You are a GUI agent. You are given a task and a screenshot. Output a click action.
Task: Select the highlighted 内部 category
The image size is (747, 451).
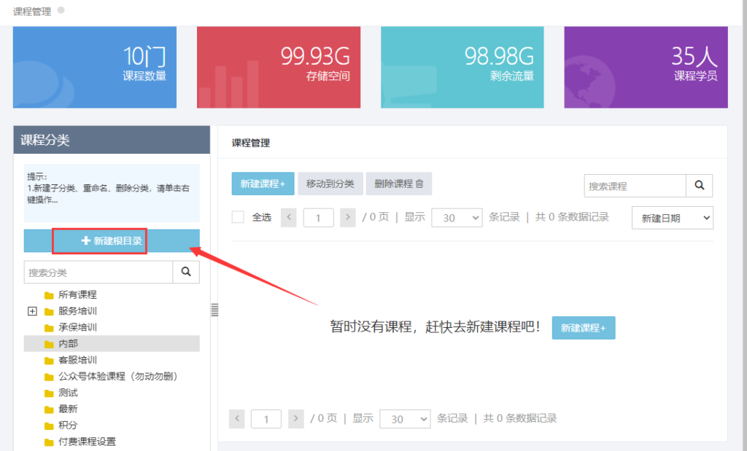coord(112,343)
